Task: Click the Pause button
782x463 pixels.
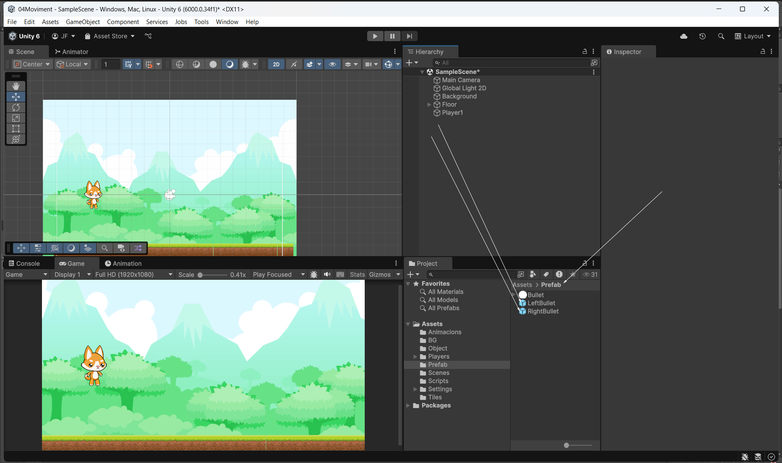Action: [x=392, y=36]
